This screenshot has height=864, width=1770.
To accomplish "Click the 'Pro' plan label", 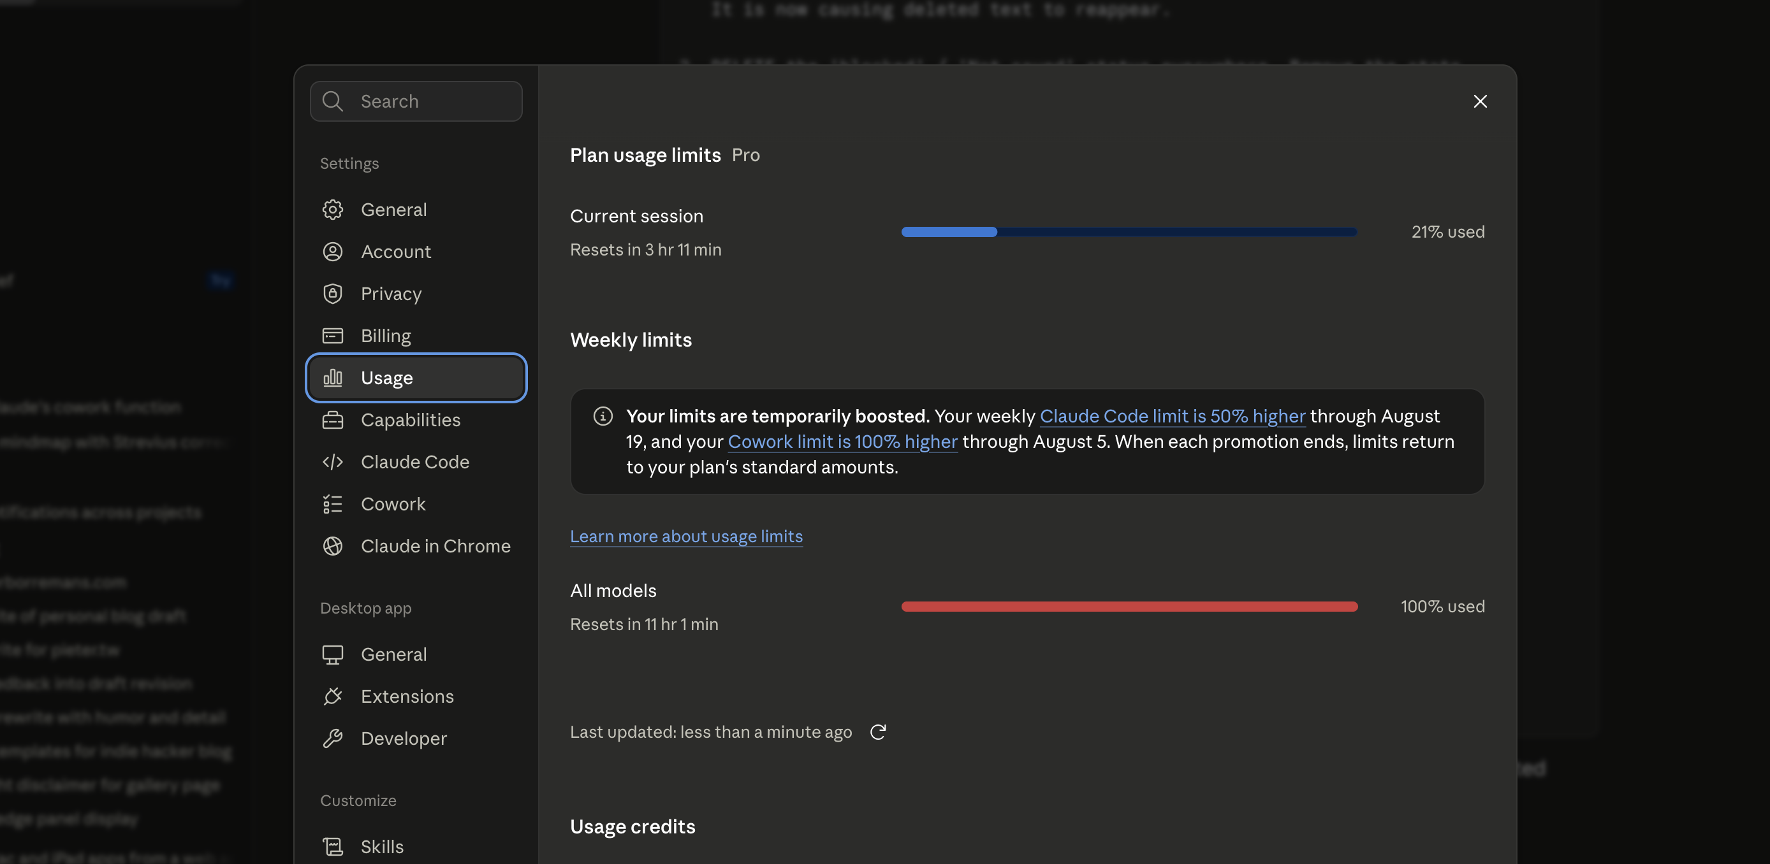I will pos(745,155).
